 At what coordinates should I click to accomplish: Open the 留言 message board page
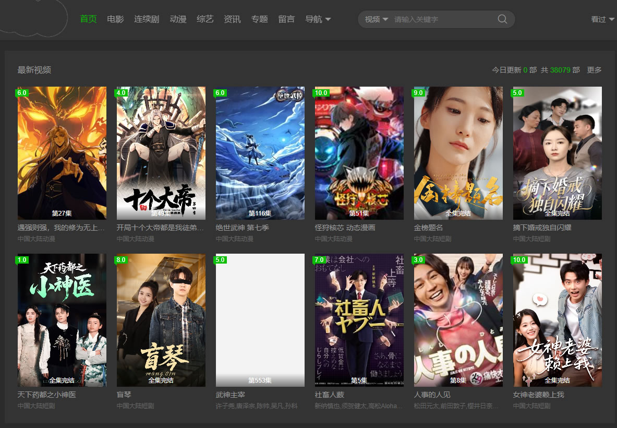286,19
